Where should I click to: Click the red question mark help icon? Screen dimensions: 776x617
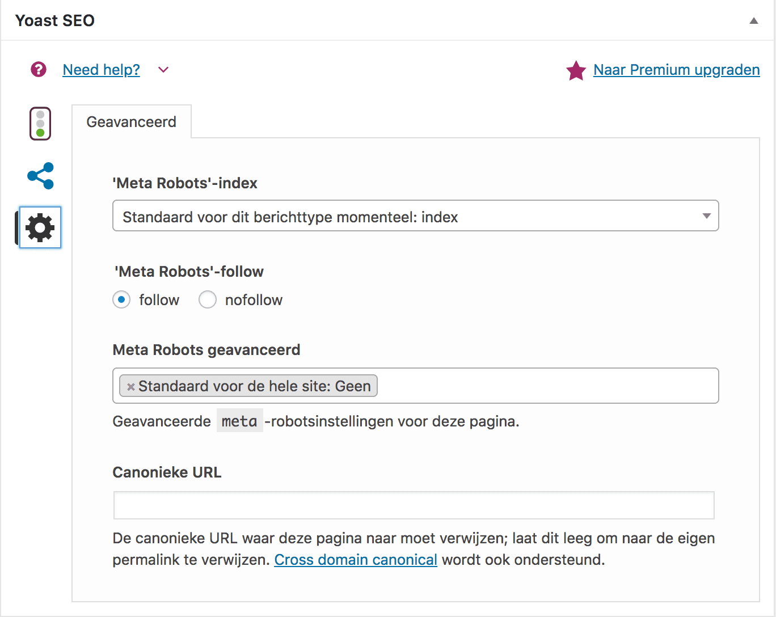tap(39, 69)
